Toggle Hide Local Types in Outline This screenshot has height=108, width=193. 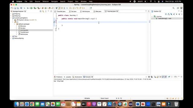point(179,14)
